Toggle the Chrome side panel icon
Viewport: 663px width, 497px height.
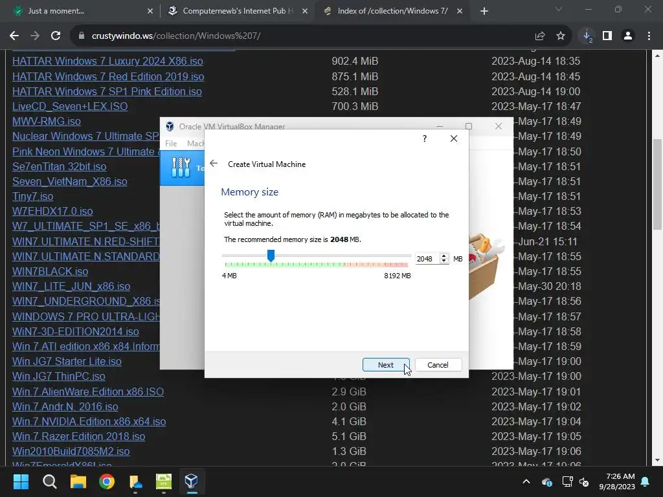607,36
